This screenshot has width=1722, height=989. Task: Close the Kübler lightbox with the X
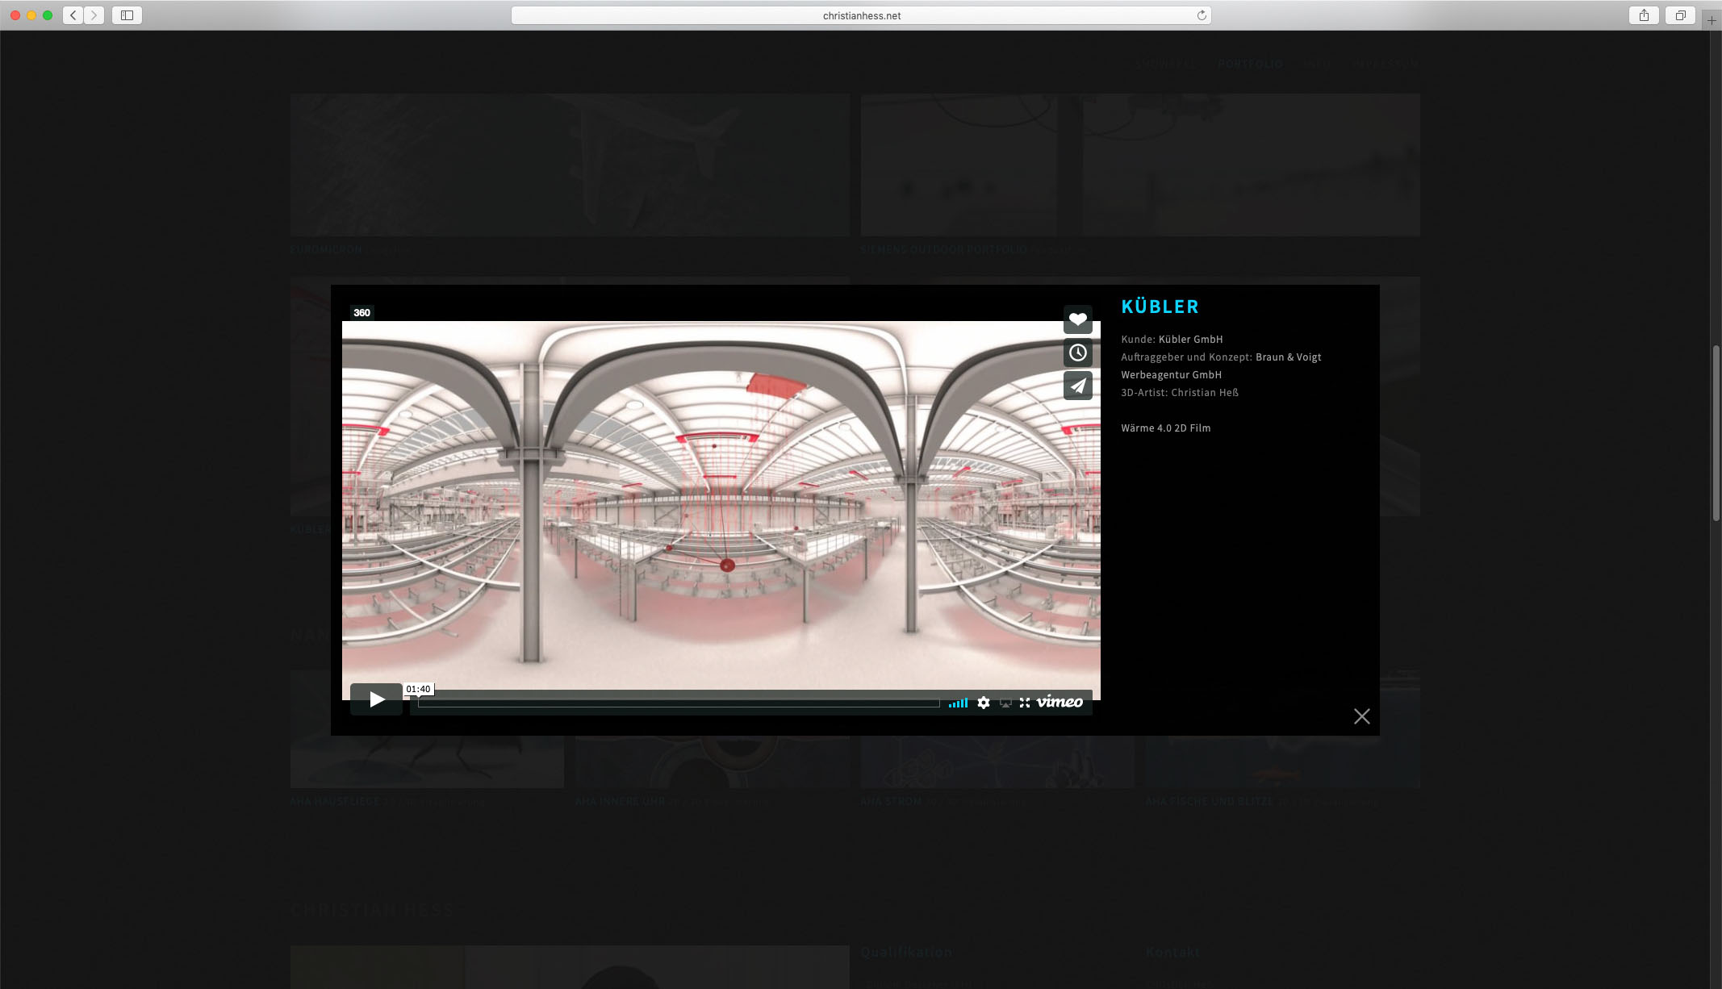tap(1361, 716)
